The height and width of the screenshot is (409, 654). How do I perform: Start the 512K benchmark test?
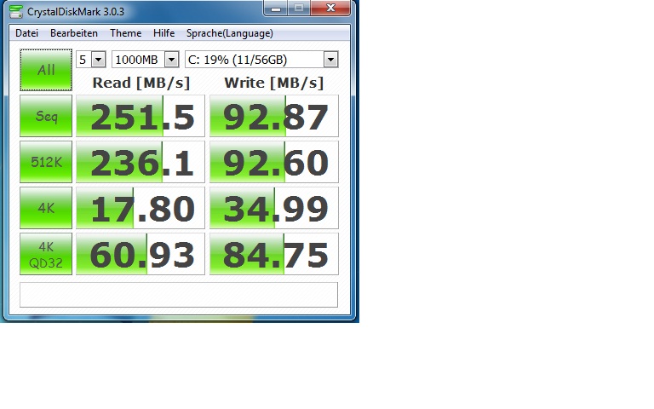click(46, 162)
